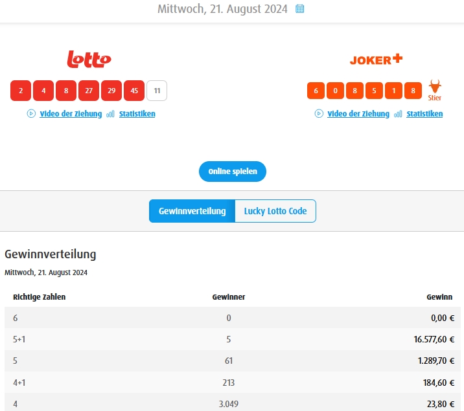Click the Lotto logo
Screen dimensions: 464x411
89,59
